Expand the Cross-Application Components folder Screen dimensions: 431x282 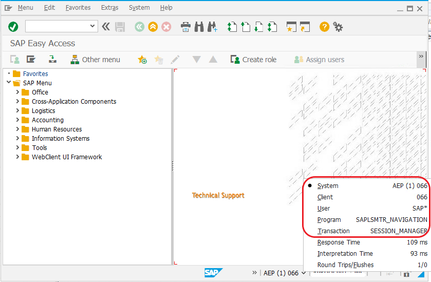click(x=17, y=101)
